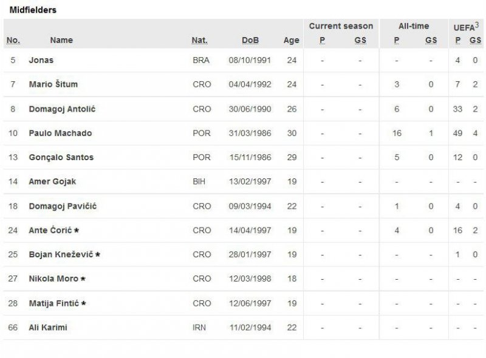The height and width of the screenshot is (358, 486).
Task: Click the Age column header
Action: pyautogui.click(x=292, y=41)
